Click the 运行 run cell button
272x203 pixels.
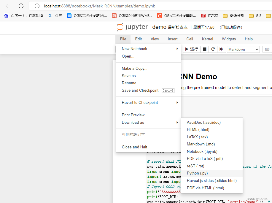(192, 49)
